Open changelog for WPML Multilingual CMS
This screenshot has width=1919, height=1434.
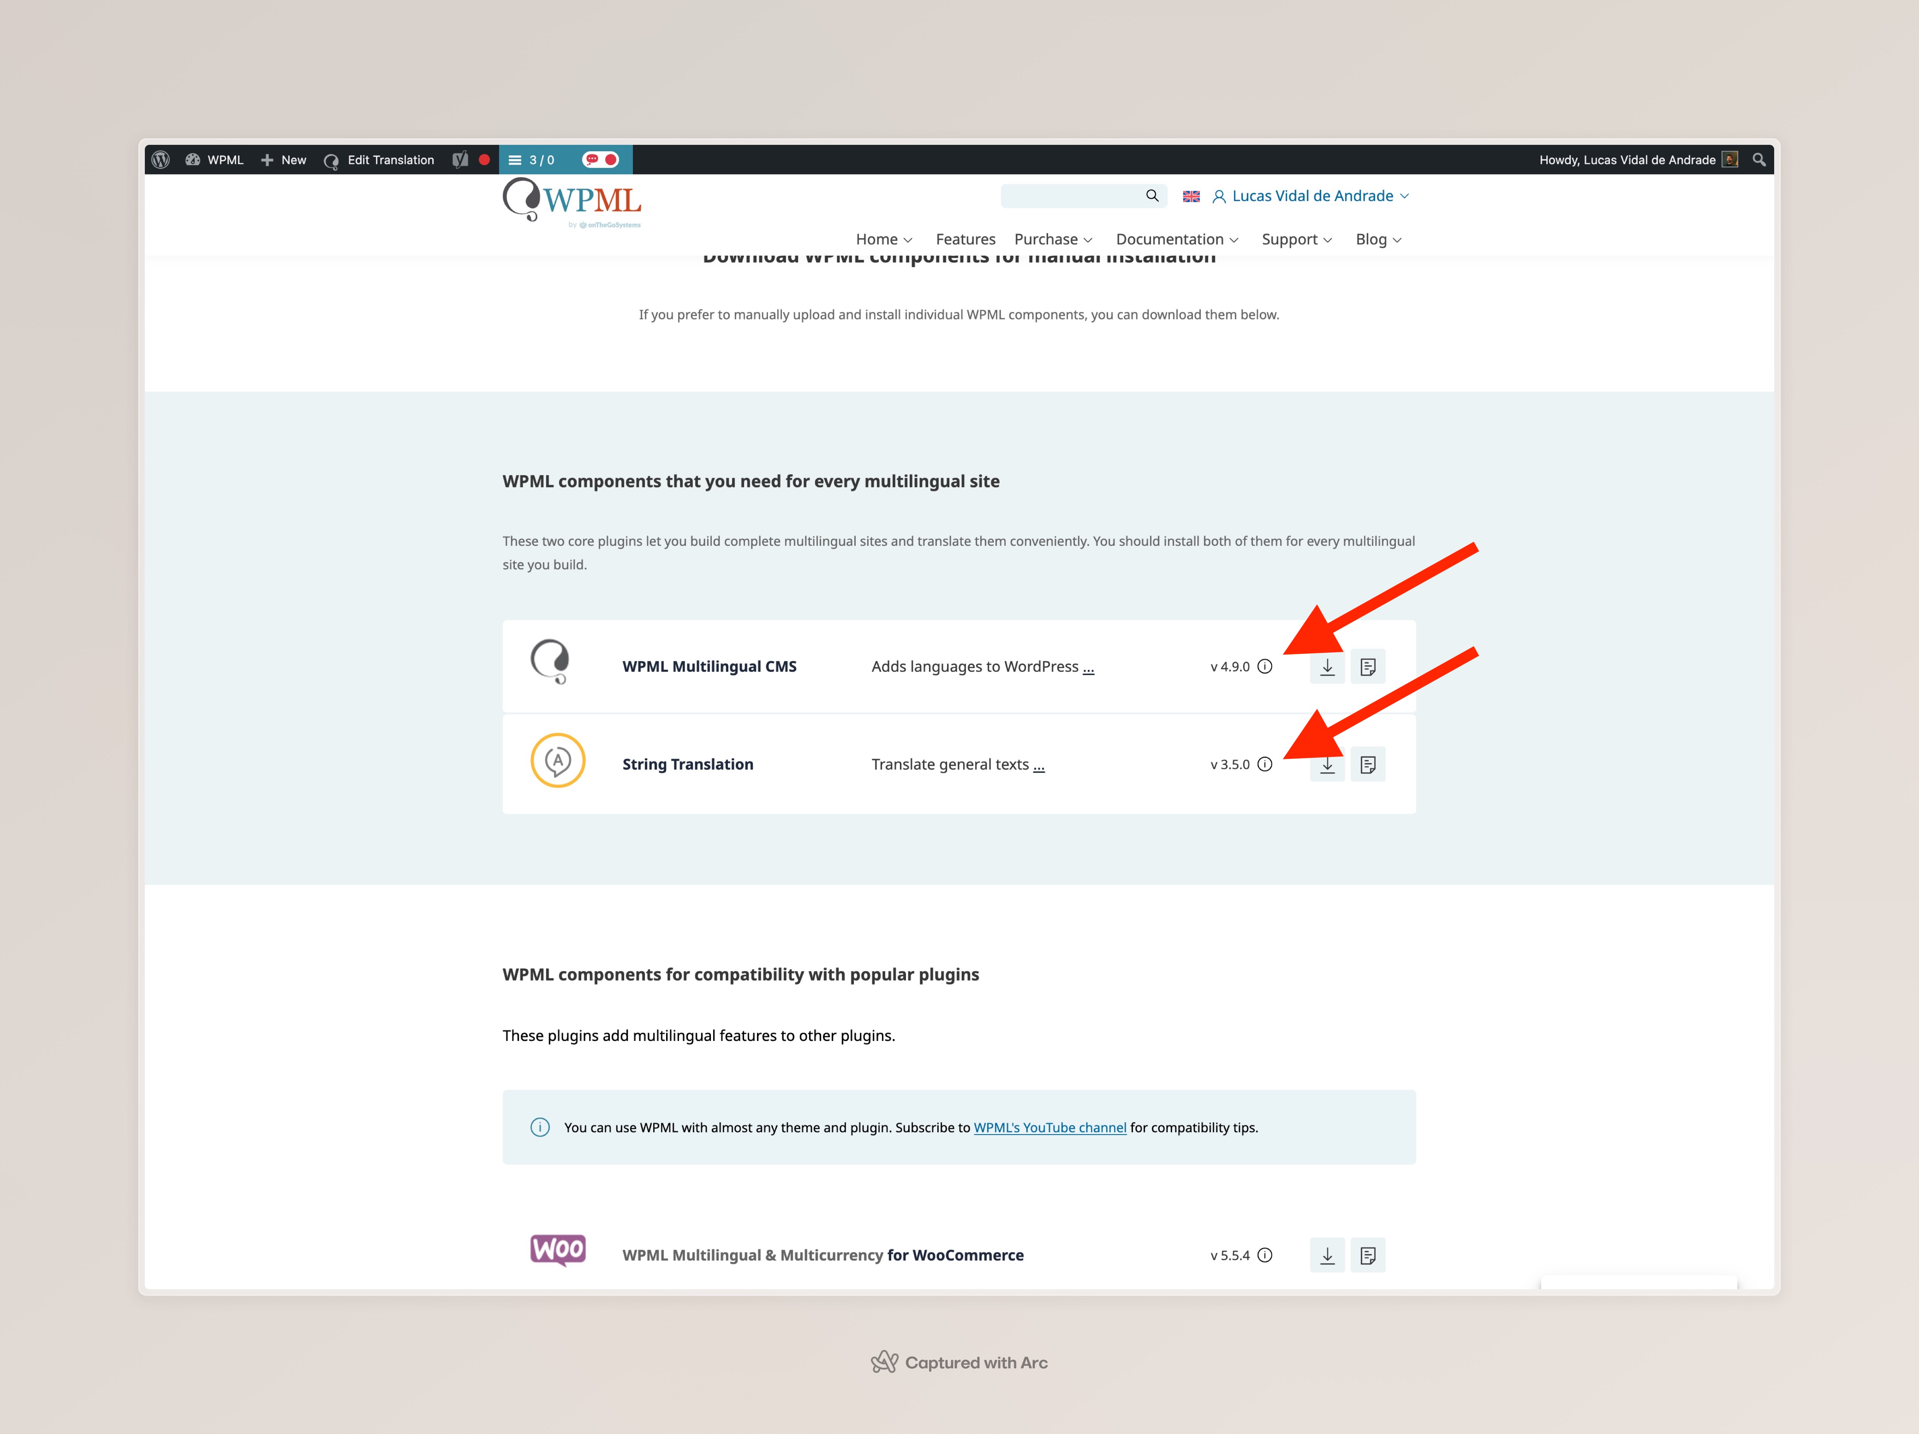click(x=1367, y=666)
